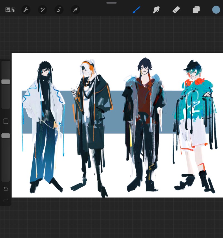The width and height of the screenshot is (223, 238).
Task: Select the Selection S-shaped tool
Action: pyautogui.click(x=59, y=10)
